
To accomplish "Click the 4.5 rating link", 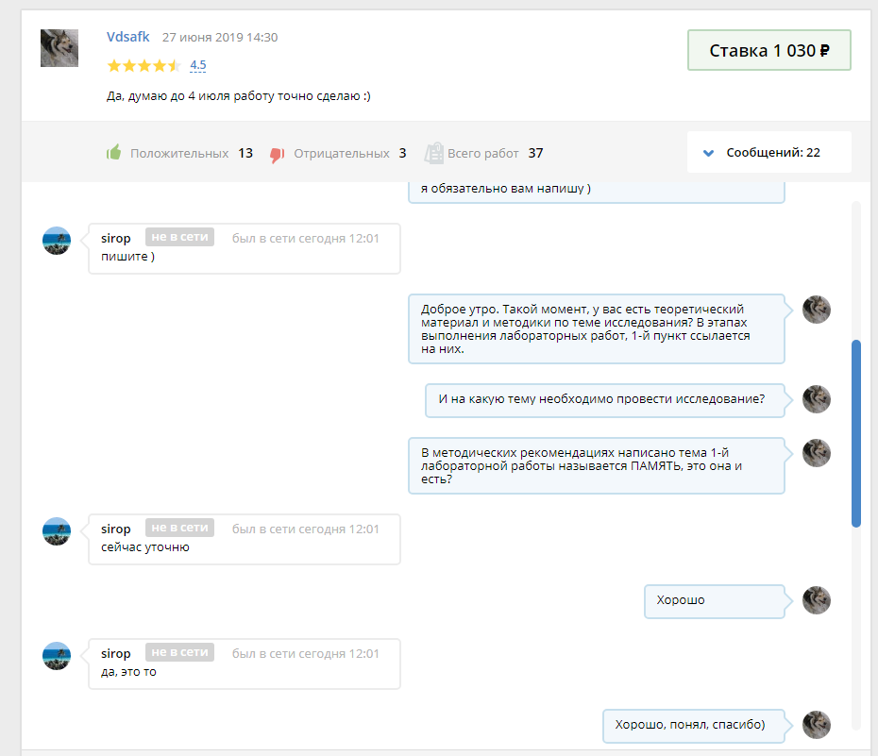I will pyautogui.click(x=198, y=66).
